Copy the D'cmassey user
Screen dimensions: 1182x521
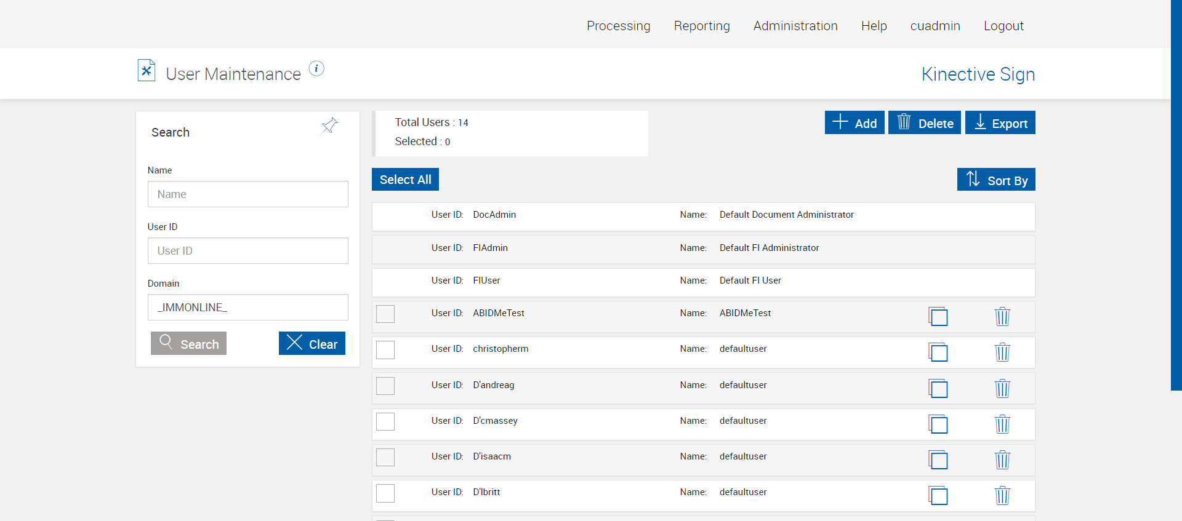point(938,424)
